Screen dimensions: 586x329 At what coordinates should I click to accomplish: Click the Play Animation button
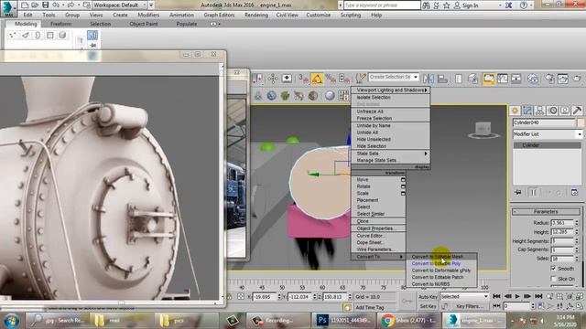(517, 296)
